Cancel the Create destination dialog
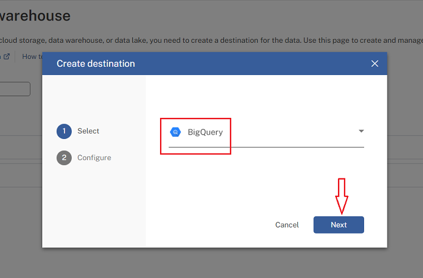423x278 pixels. point(287,225)
